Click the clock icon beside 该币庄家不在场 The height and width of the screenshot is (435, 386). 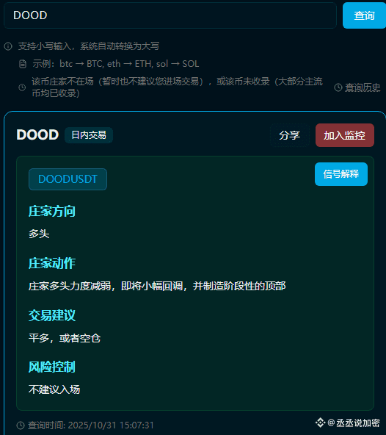point(22,87)
